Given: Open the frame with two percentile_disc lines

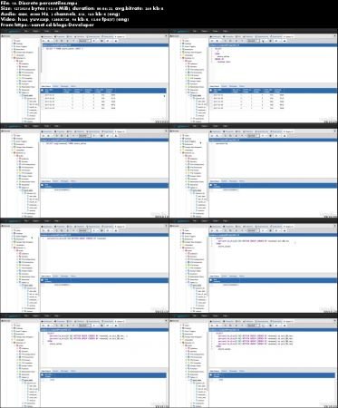Looking at the screenshot, I should (84, 361).
